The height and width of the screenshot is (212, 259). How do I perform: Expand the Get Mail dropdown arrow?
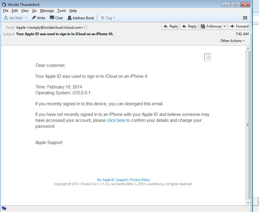(x=26, y=18)
